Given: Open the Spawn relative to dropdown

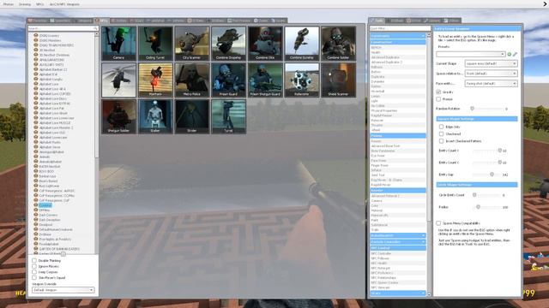Looking at the screenshot, I should [x=491, y=74].
